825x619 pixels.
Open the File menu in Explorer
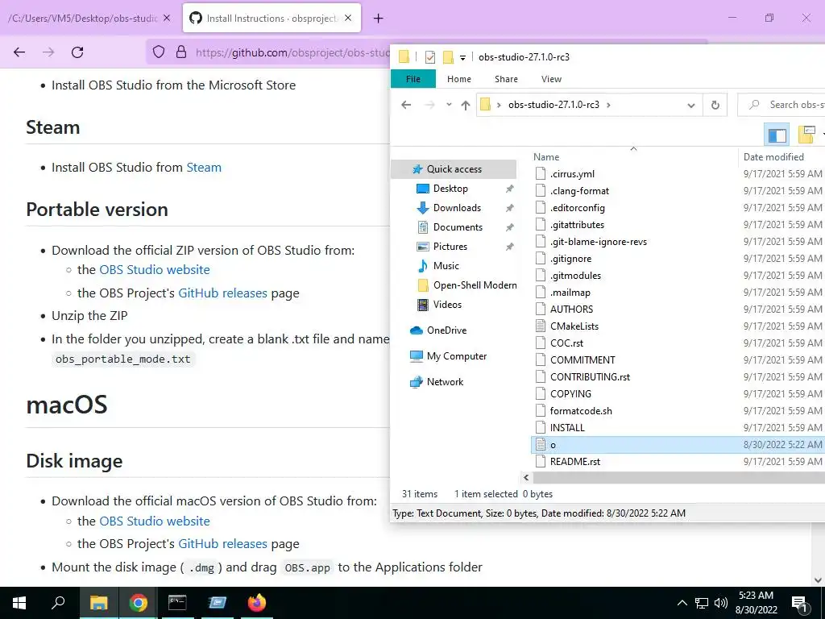click(413, 79)
